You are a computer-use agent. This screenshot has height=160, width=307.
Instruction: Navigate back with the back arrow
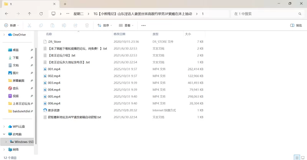[x=7, y=13]
